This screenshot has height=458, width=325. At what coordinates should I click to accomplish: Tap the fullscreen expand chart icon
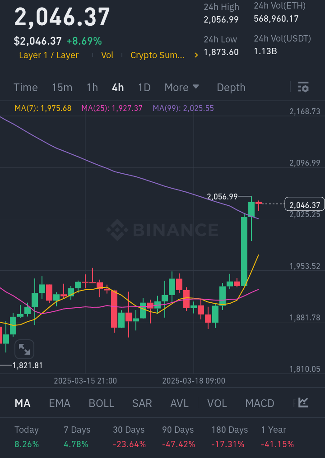[24, 349]
